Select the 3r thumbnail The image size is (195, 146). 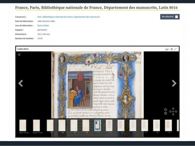coord(145,125)
